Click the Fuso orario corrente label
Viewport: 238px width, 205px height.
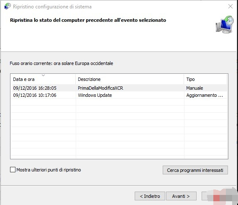(61, 63)
